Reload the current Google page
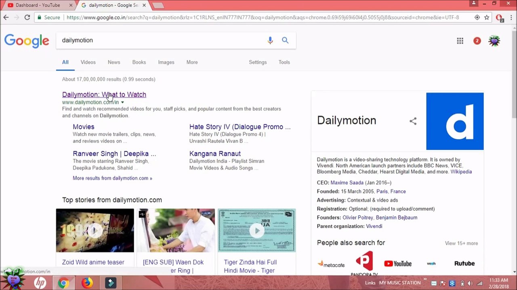The image size is (517, 290). (27, 17)
